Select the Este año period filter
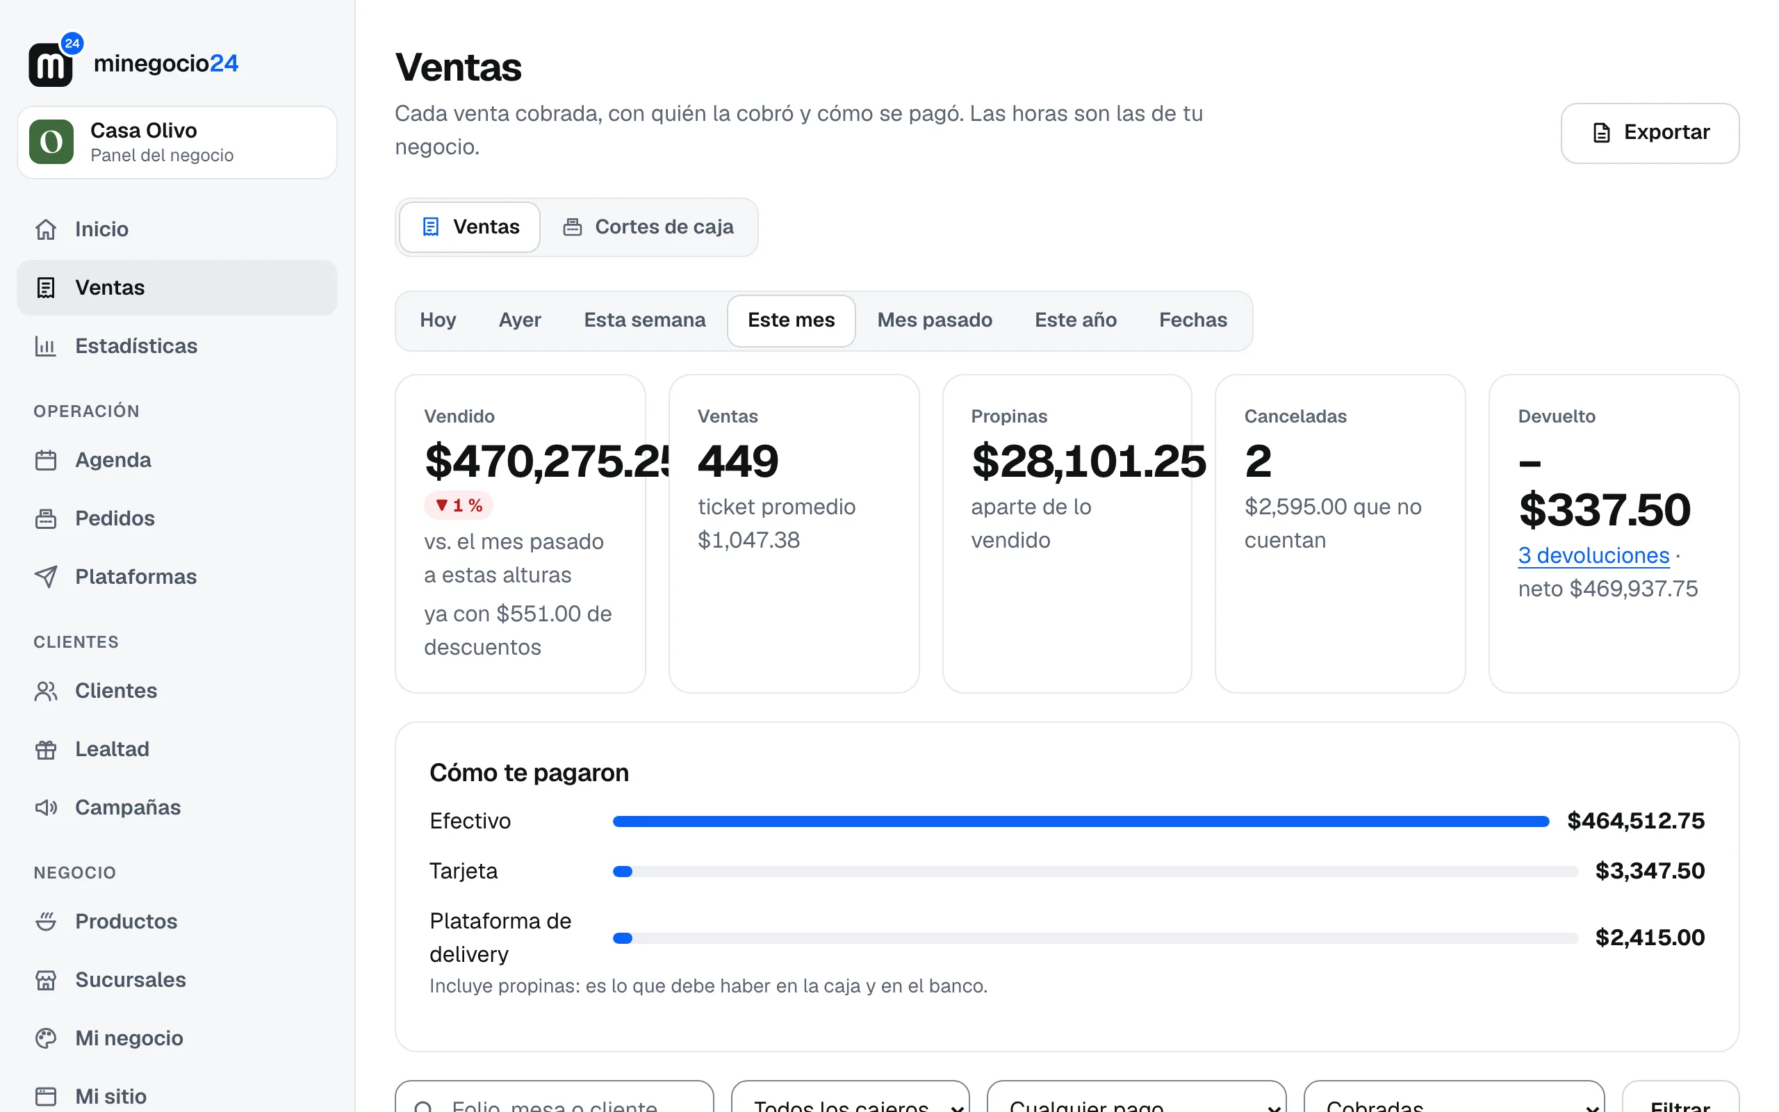Image resolution: width=1779 pixels, height=1112 pixels. tap(1076, 320)
